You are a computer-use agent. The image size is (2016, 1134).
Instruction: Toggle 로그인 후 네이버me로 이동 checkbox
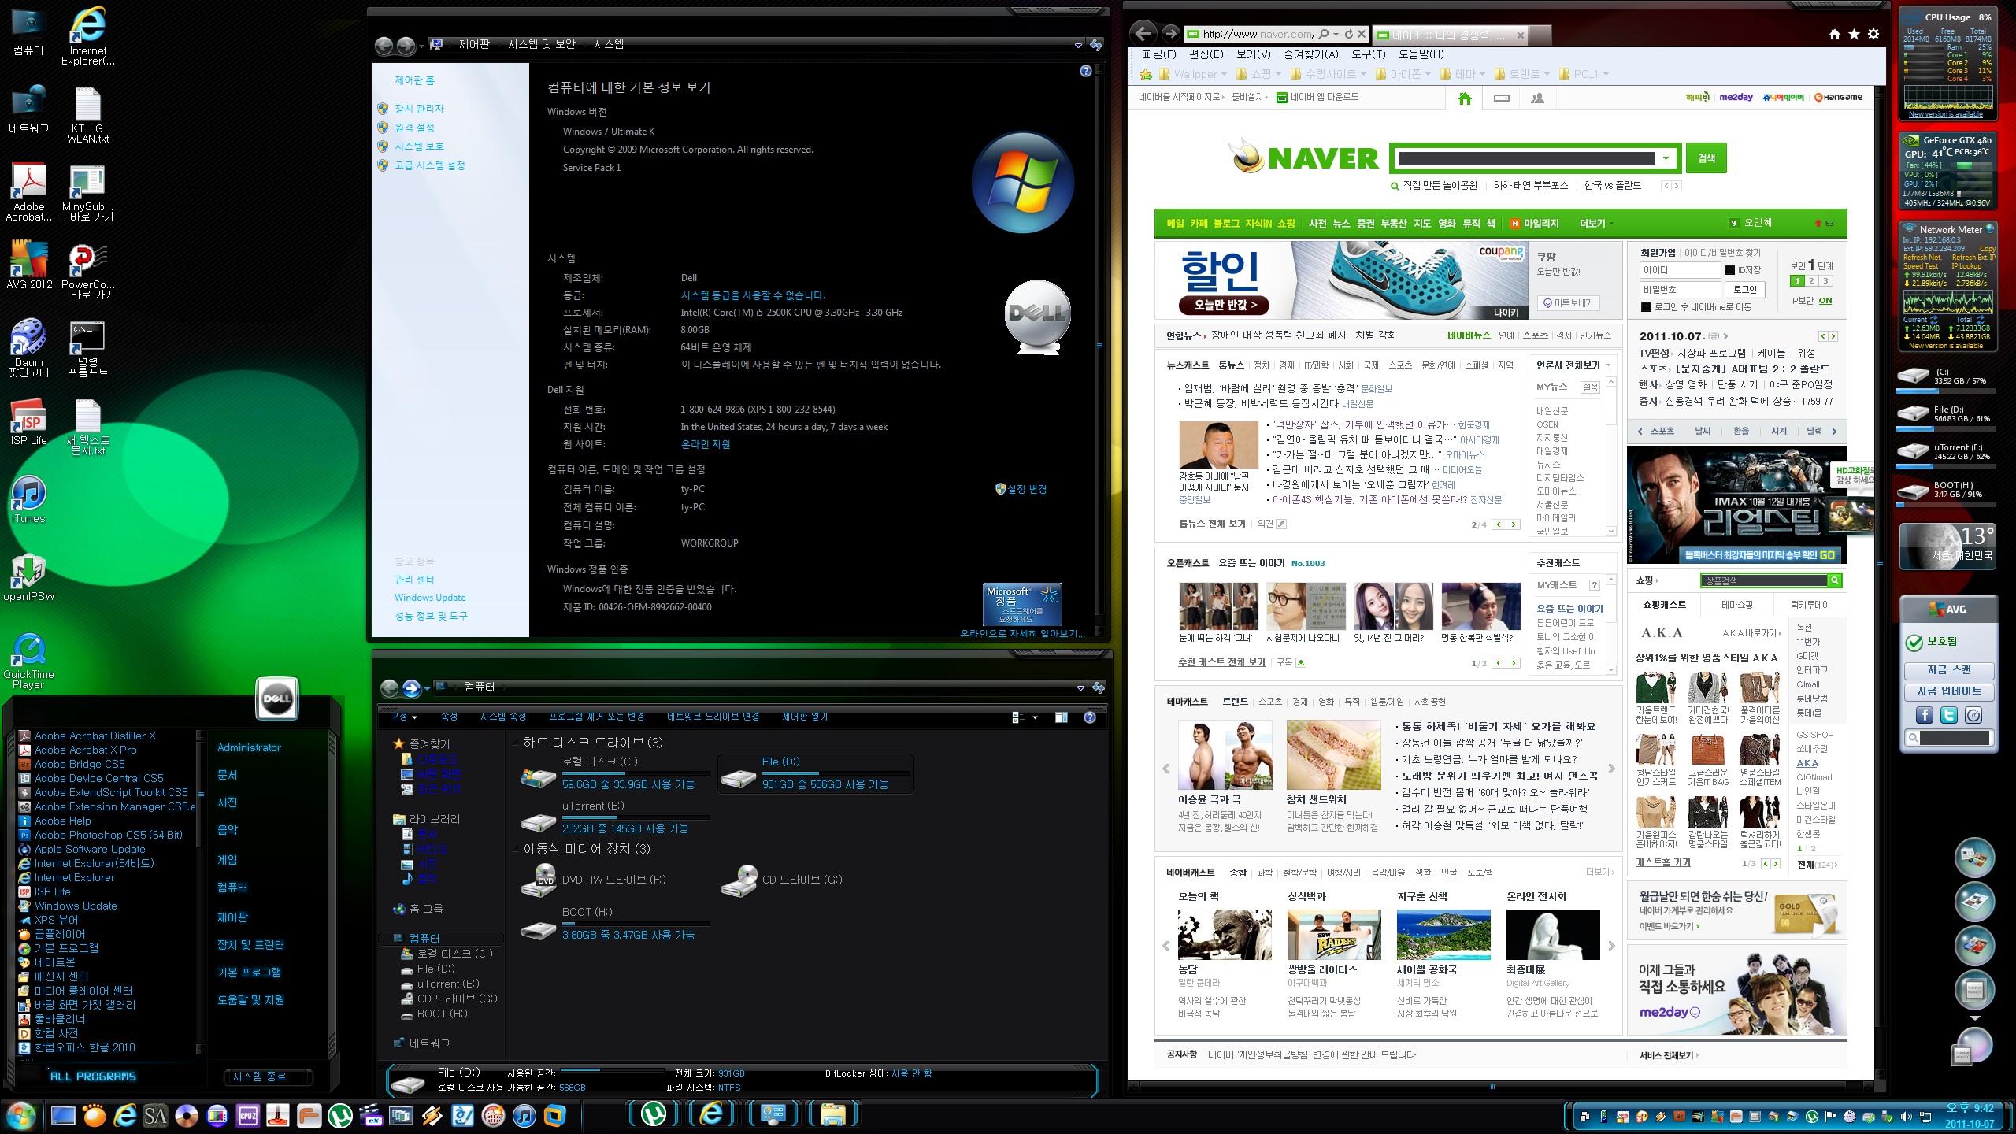[x=1646, y=307]
